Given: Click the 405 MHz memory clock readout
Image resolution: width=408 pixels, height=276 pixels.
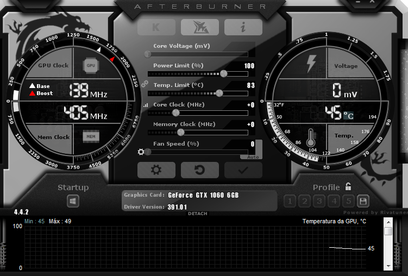Looking at the screenshot, I should 86,112.
